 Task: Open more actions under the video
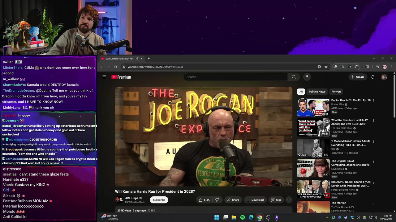click(x=289, y=200)
